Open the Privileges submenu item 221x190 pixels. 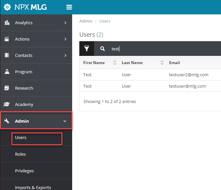point(24,171)
